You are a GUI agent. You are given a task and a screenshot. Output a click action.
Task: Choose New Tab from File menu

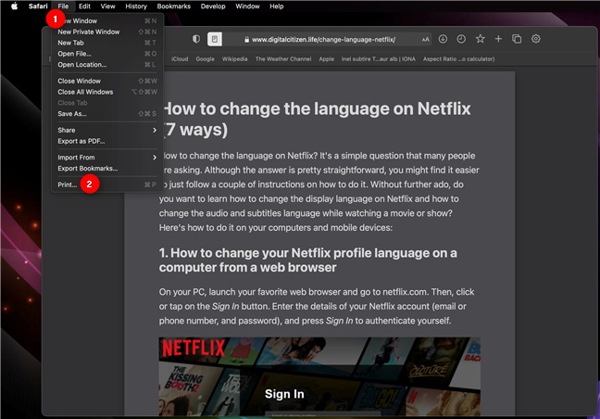(x=107, y=43)
